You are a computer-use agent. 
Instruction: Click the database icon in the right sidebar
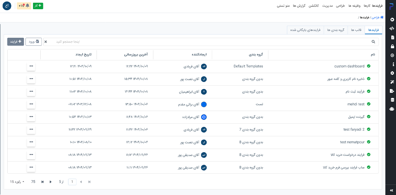point(392,99)
